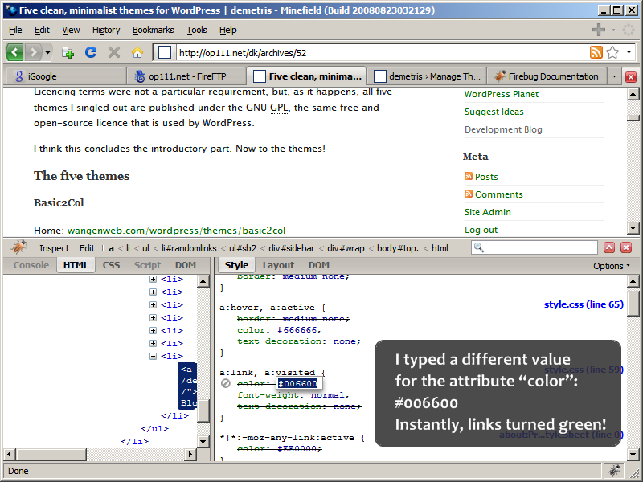Open the list-all-tabs dropdown arrow
This screenshot has width=643, height=482.
[x=614, y=76]
